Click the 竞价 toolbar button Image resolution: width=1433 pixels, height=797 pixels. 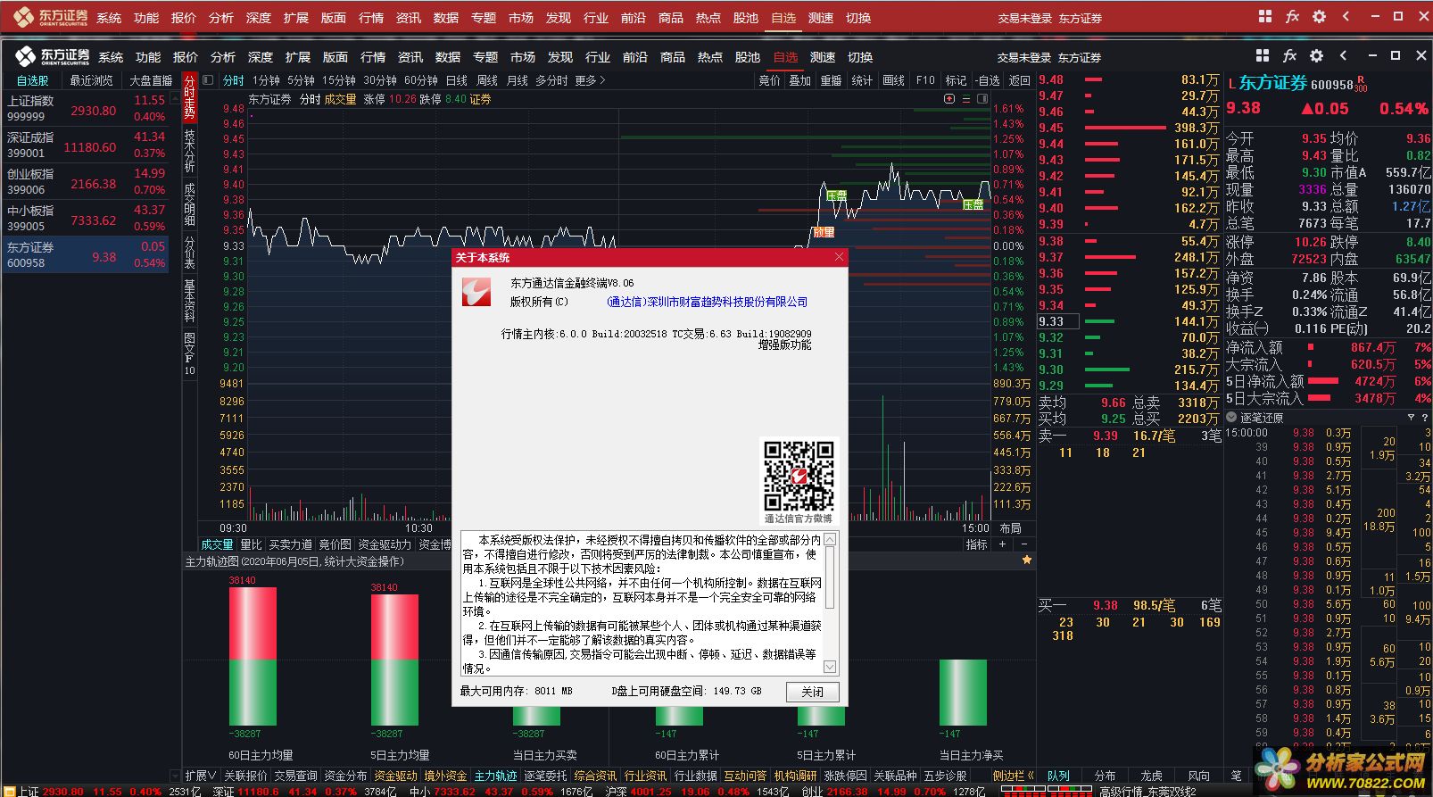(769, 80)
